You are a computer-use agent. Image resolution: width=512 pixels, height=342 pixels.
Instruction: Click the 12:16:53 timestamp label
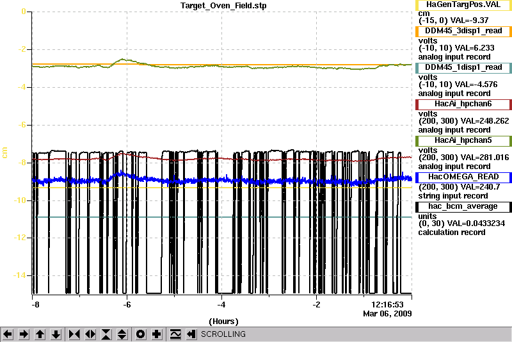pyautogui.click(x=387, y=305)
